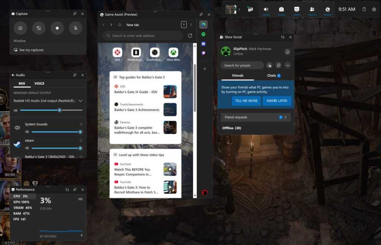Toggle the favorite star next to steam
The image size is (381, 245).
pyautogui.click(x=80, y=141)
